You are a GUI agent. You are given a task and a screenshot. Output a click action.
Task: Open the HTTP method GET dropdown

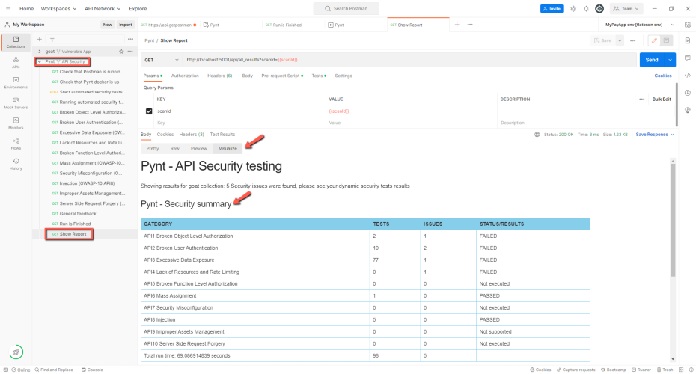point(161,60)
